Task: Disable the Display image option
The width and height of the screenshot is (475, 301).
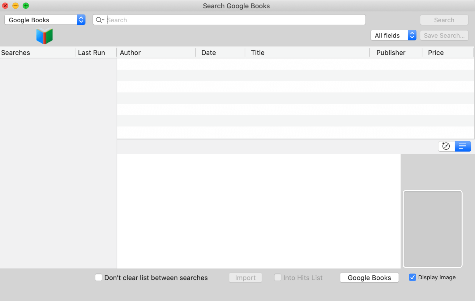Action: point(412,277)
